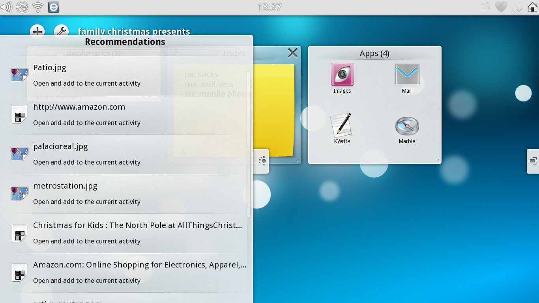Viewport: 539px width, 303px height.
Task: Click the clock showing 13:37
Action: [x=269, y=7]
